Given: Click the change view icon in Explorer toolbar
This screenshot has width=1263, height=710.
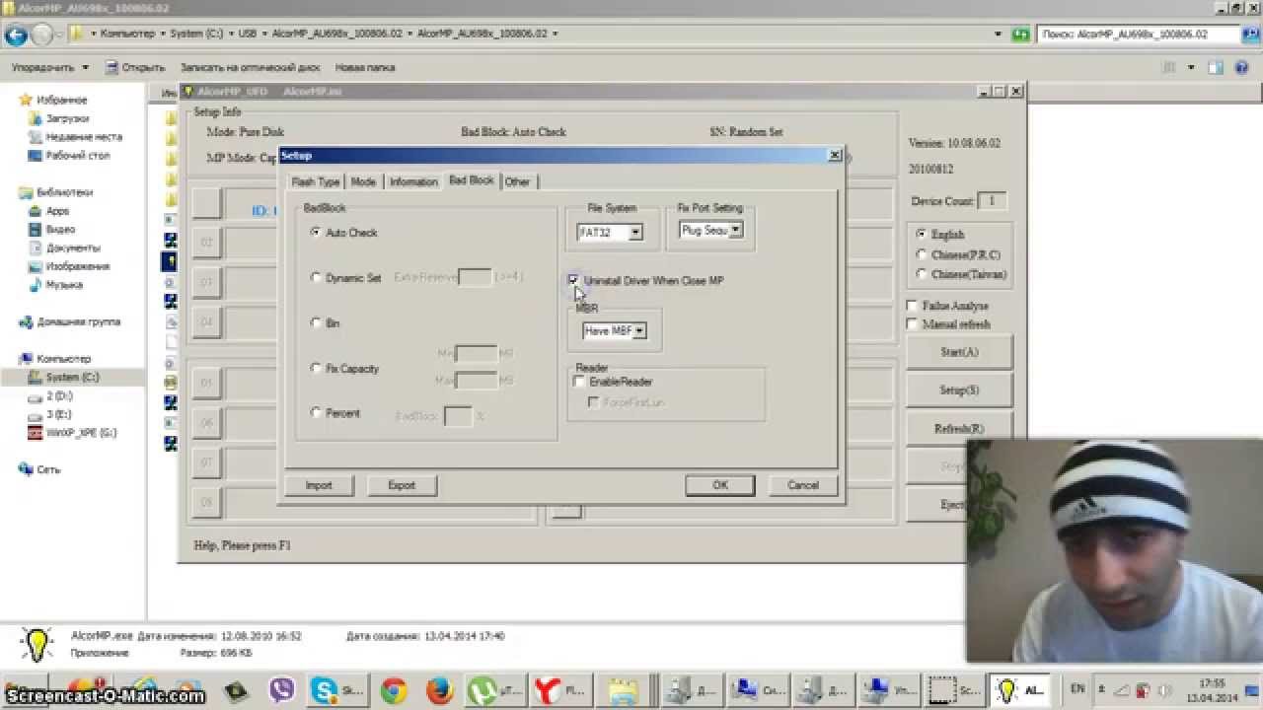Looking at the screenshot, I should click(x=1170, y=68).
